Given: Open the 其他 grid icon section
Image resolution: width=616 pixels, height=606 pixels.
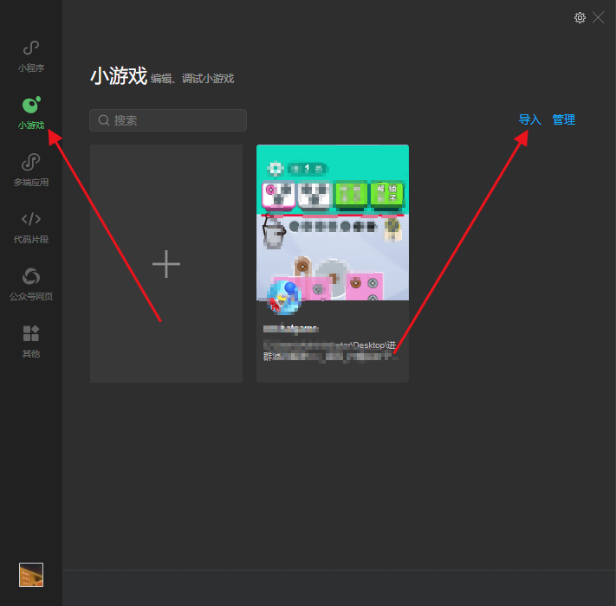Looking at the screenshot, I should click(x=31, y=340).
